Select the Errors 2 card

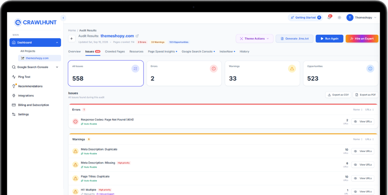[184, 73]
